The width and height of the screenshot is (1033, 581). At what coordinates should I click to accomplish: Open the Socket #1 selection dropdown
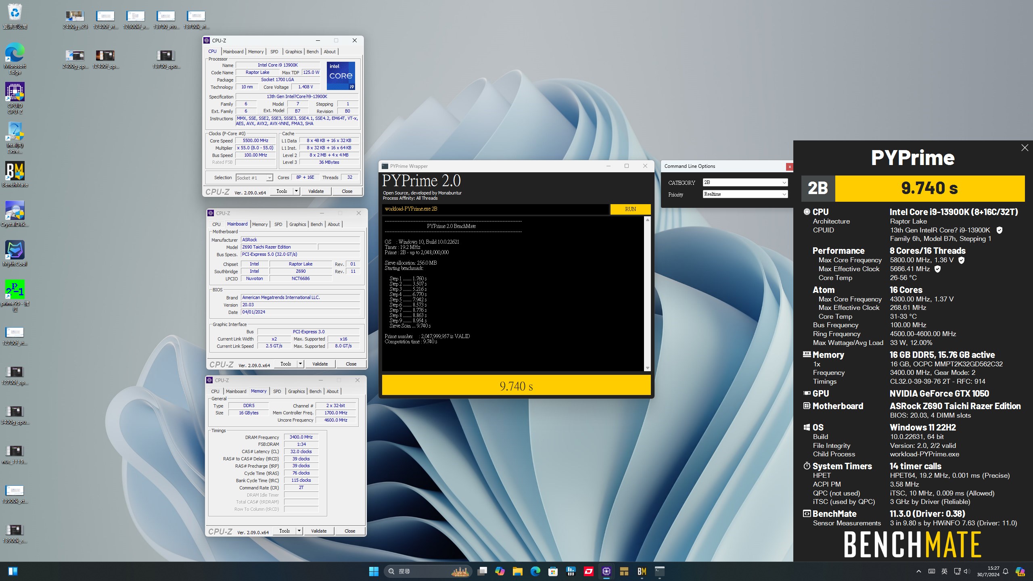click(x=254, y=178)
